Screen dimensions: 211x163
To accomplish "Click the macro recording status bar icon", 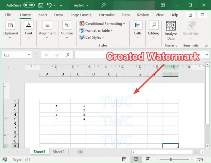I will [x=5, y=160].
